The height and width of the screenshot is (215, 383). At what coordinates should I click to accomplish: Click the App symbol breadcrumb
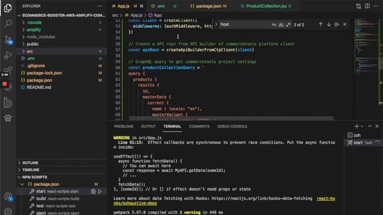(x=155, y=15)
